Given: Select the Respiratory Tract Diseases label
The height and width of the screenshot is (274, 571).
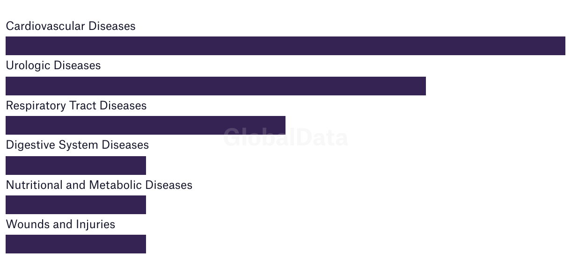Looking at the screenshot, I should 76,106.
